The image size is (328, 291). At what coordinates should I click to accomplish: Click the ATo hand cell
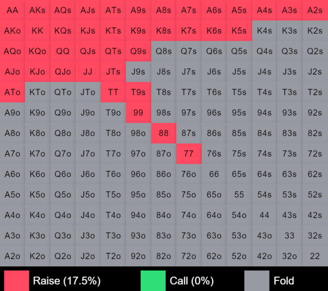12,92
